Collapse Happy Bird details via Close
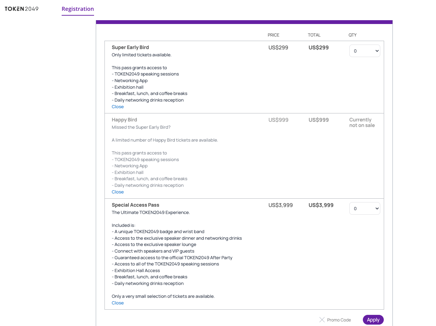436x326 pixels. coord(118,192)
